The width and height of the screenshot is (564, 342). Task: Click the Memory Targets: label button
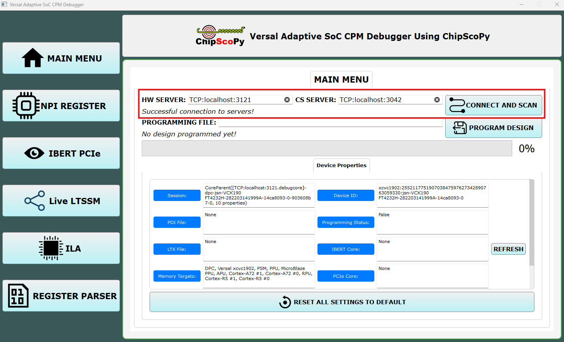pos(177,276)
